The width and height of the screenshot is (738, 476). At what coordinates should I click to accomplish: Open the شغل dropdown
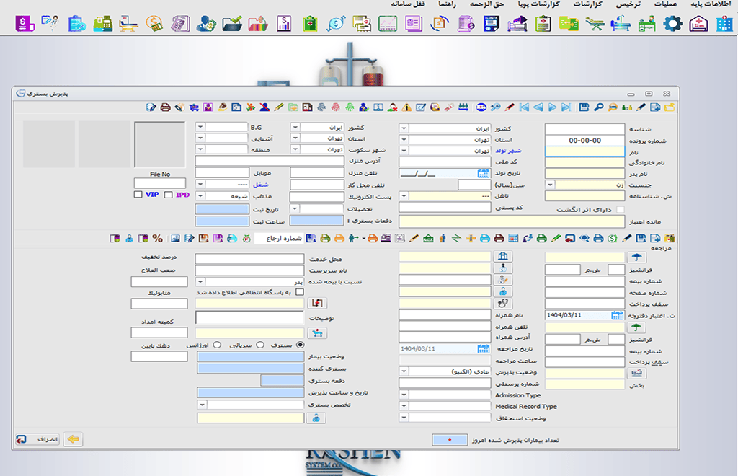tap(200, 184)
